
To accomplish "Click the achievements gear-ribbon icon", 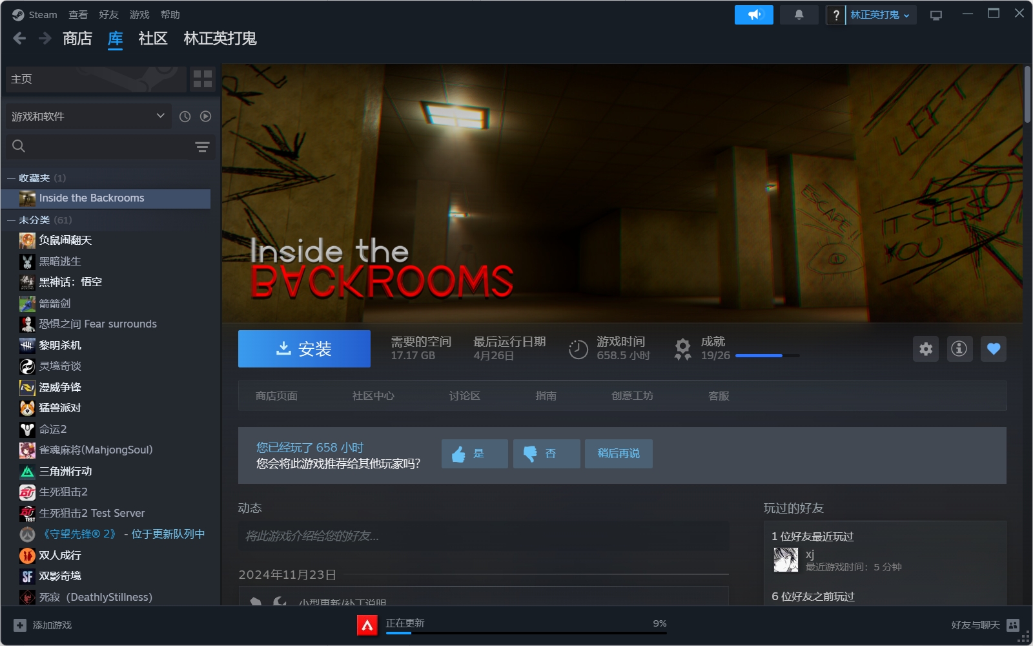I will click(x=682, y=349).
